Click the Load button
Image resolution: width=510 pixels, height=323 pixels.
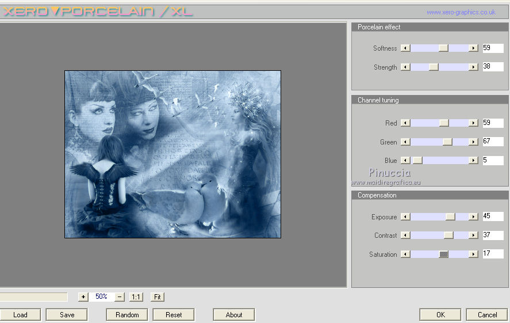[x=20, y=314]
